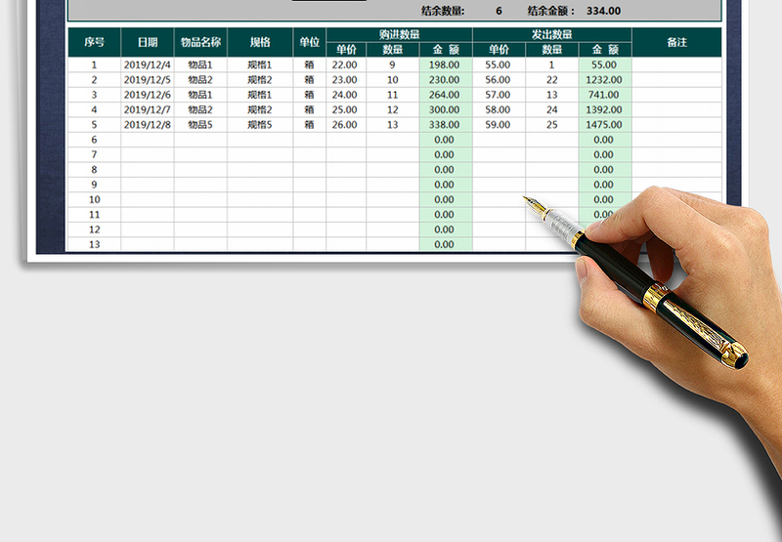This screenshot has width=782, height=542.
Task: Select the 日期 header cell
Action: click(148, 43)
